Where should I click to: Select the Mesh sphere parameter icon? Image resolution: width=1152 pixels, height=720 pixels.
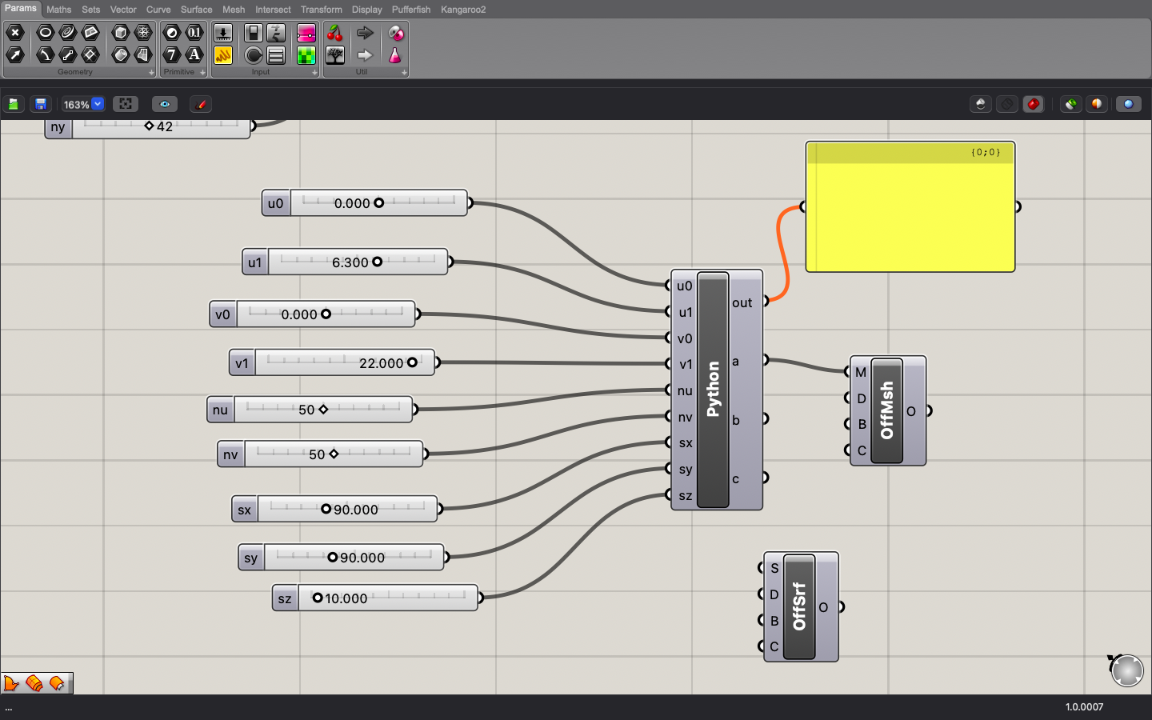click(143, 33)
